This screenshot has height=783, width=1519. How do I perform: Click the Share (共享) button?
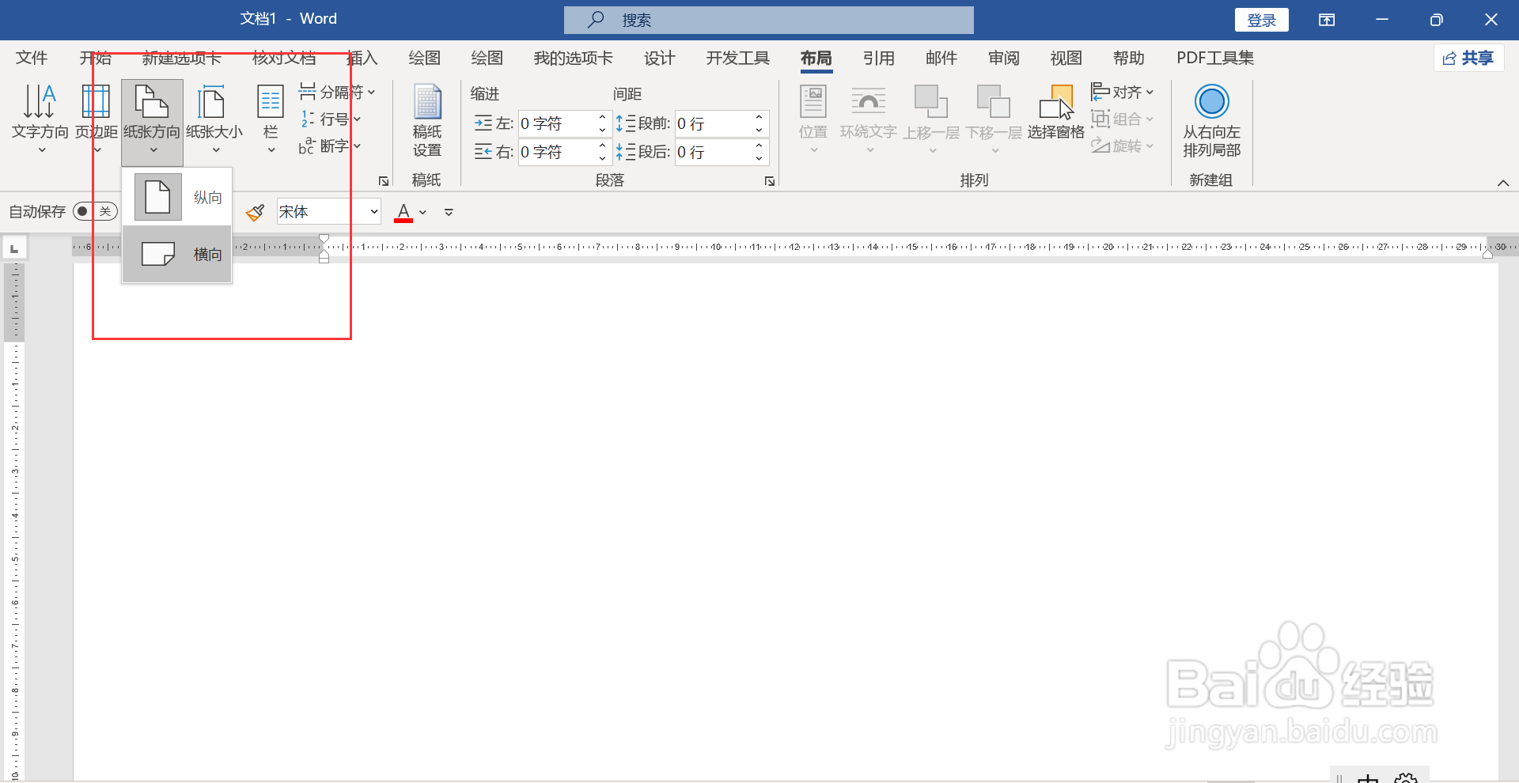(x=1468, y=58)
